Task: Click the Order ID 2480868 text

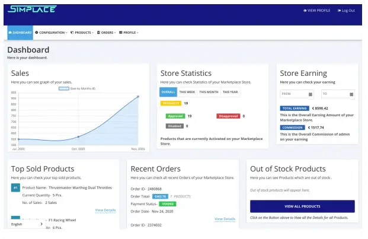Action: [146, 189]
